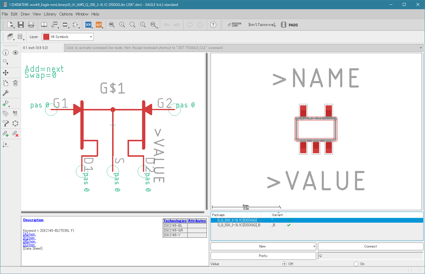425x274 pixels.
Task: Click the red layer color swatch
Action: [46, 37]
